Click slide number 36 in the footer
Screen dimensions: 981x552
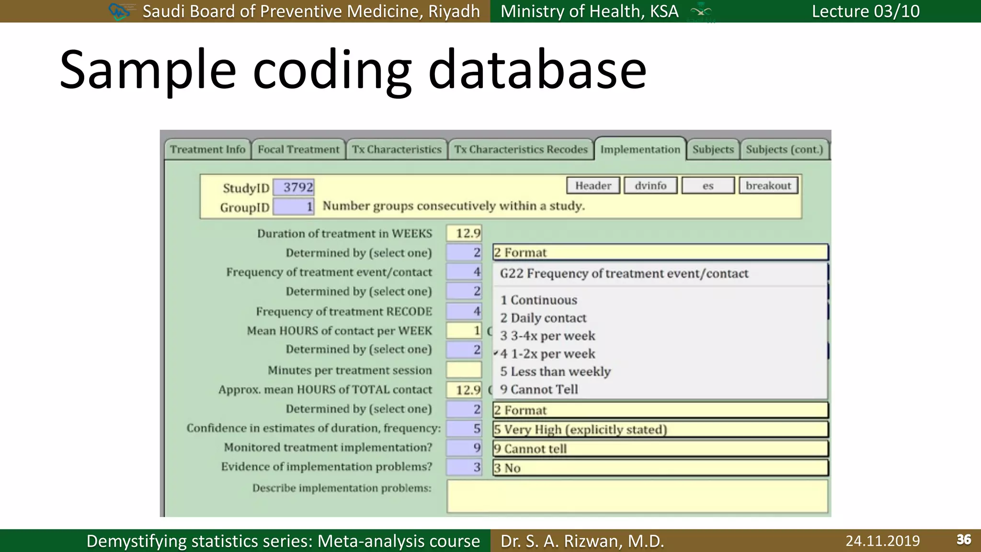(x=964, y=540)
